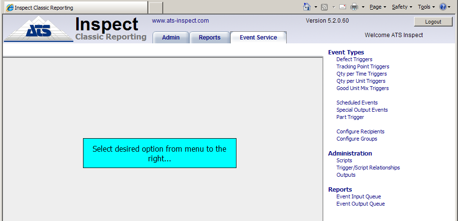Click the Reports heading in the side menu
Image resolution: width=458 pixels, height=221 pixels.
[340, 189]
